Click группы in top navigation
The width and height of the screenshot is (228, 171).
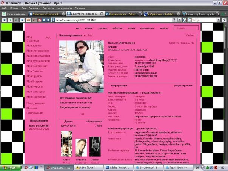pos(102,28)
